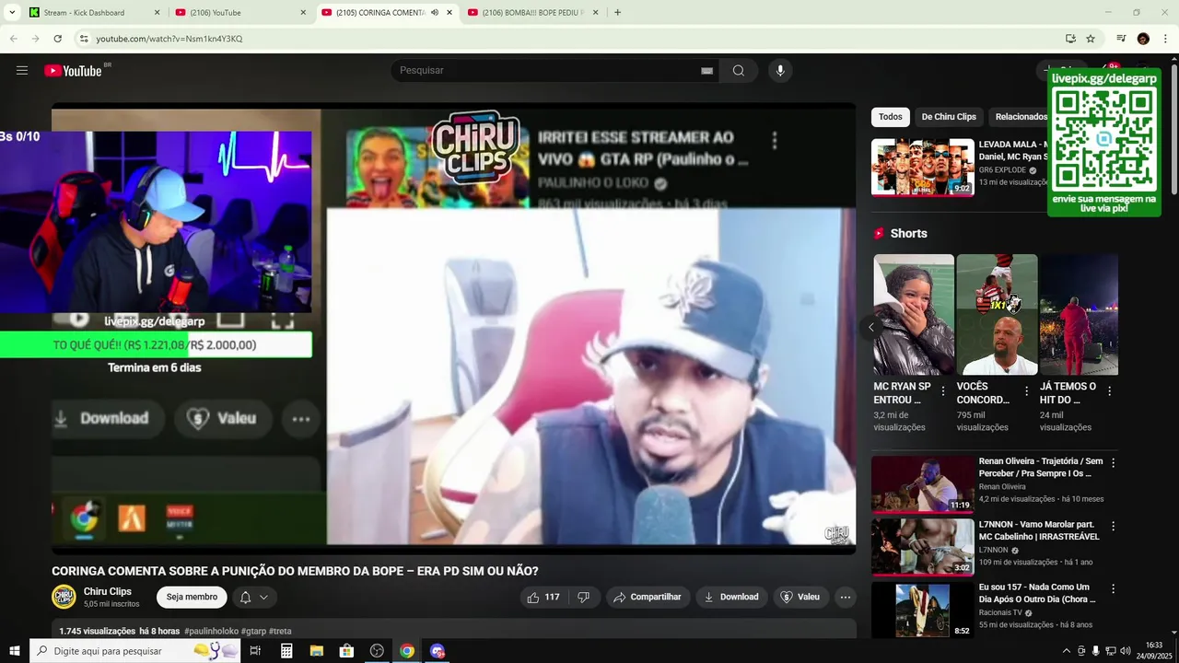This screenshot has height=663, width=1179.
Task: Open the YouTube guide hamburger menu
Action: (22, 71)
